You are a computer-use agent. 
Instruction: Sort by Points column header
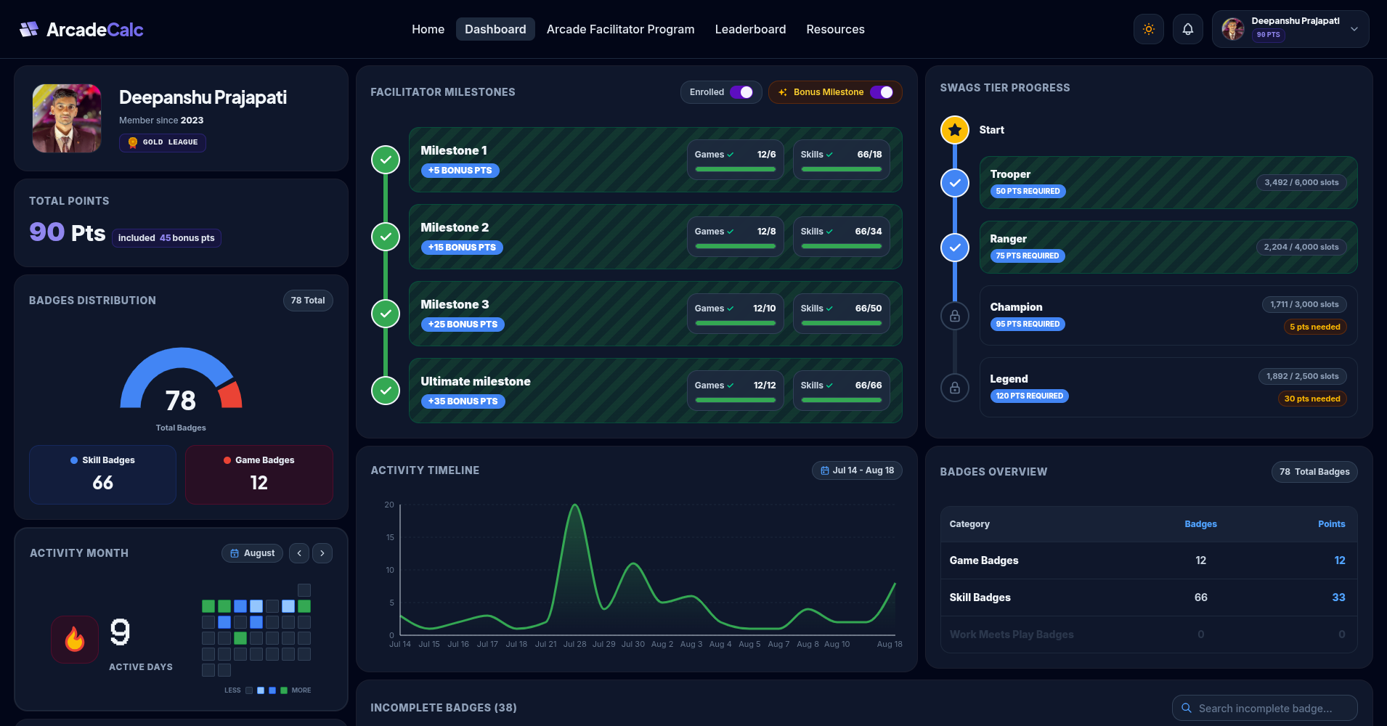[x=1331, y=524]
